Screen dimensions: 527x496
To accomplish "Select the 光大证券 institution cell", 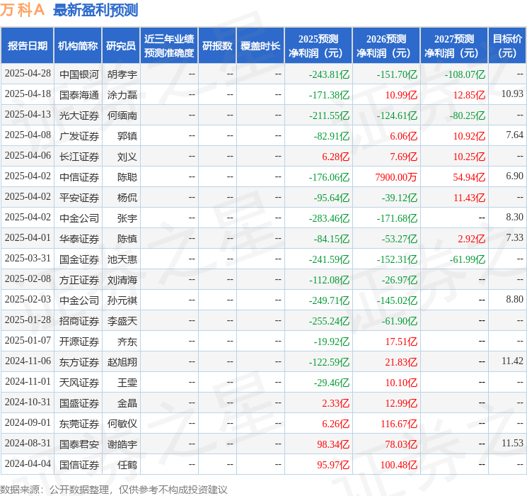I will [x=79, y=115].
